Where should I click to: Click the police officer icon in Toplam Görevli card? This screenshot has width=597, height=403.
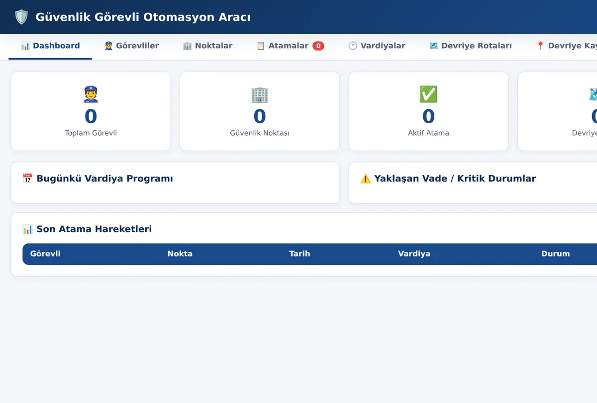tap(91, 94)
